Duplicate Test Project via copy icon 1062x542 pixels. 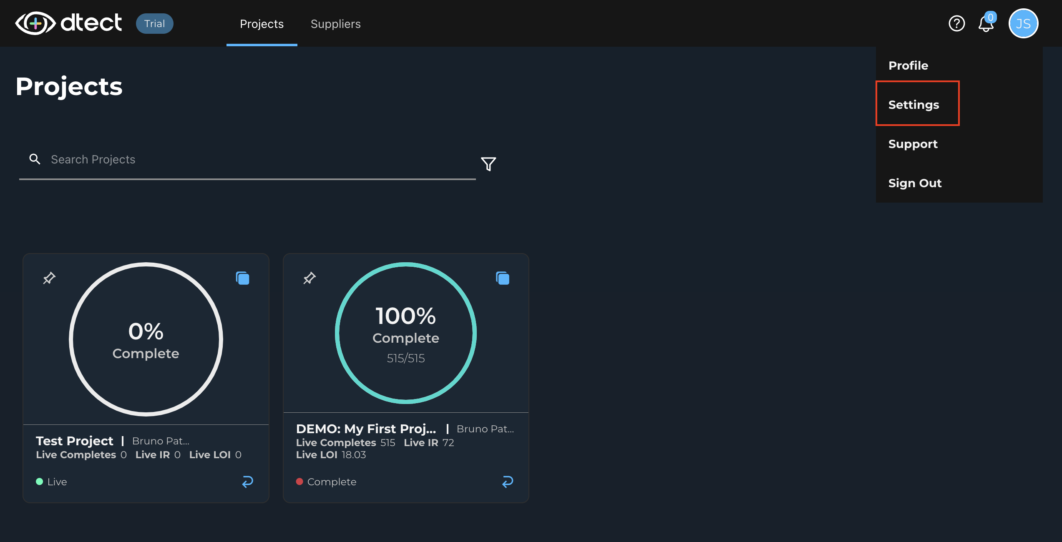[242, 278]
